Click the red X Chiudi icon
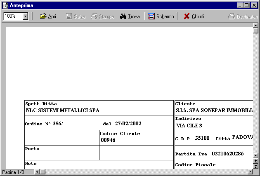Screen dimensions: 260x176 pos(187,16)
